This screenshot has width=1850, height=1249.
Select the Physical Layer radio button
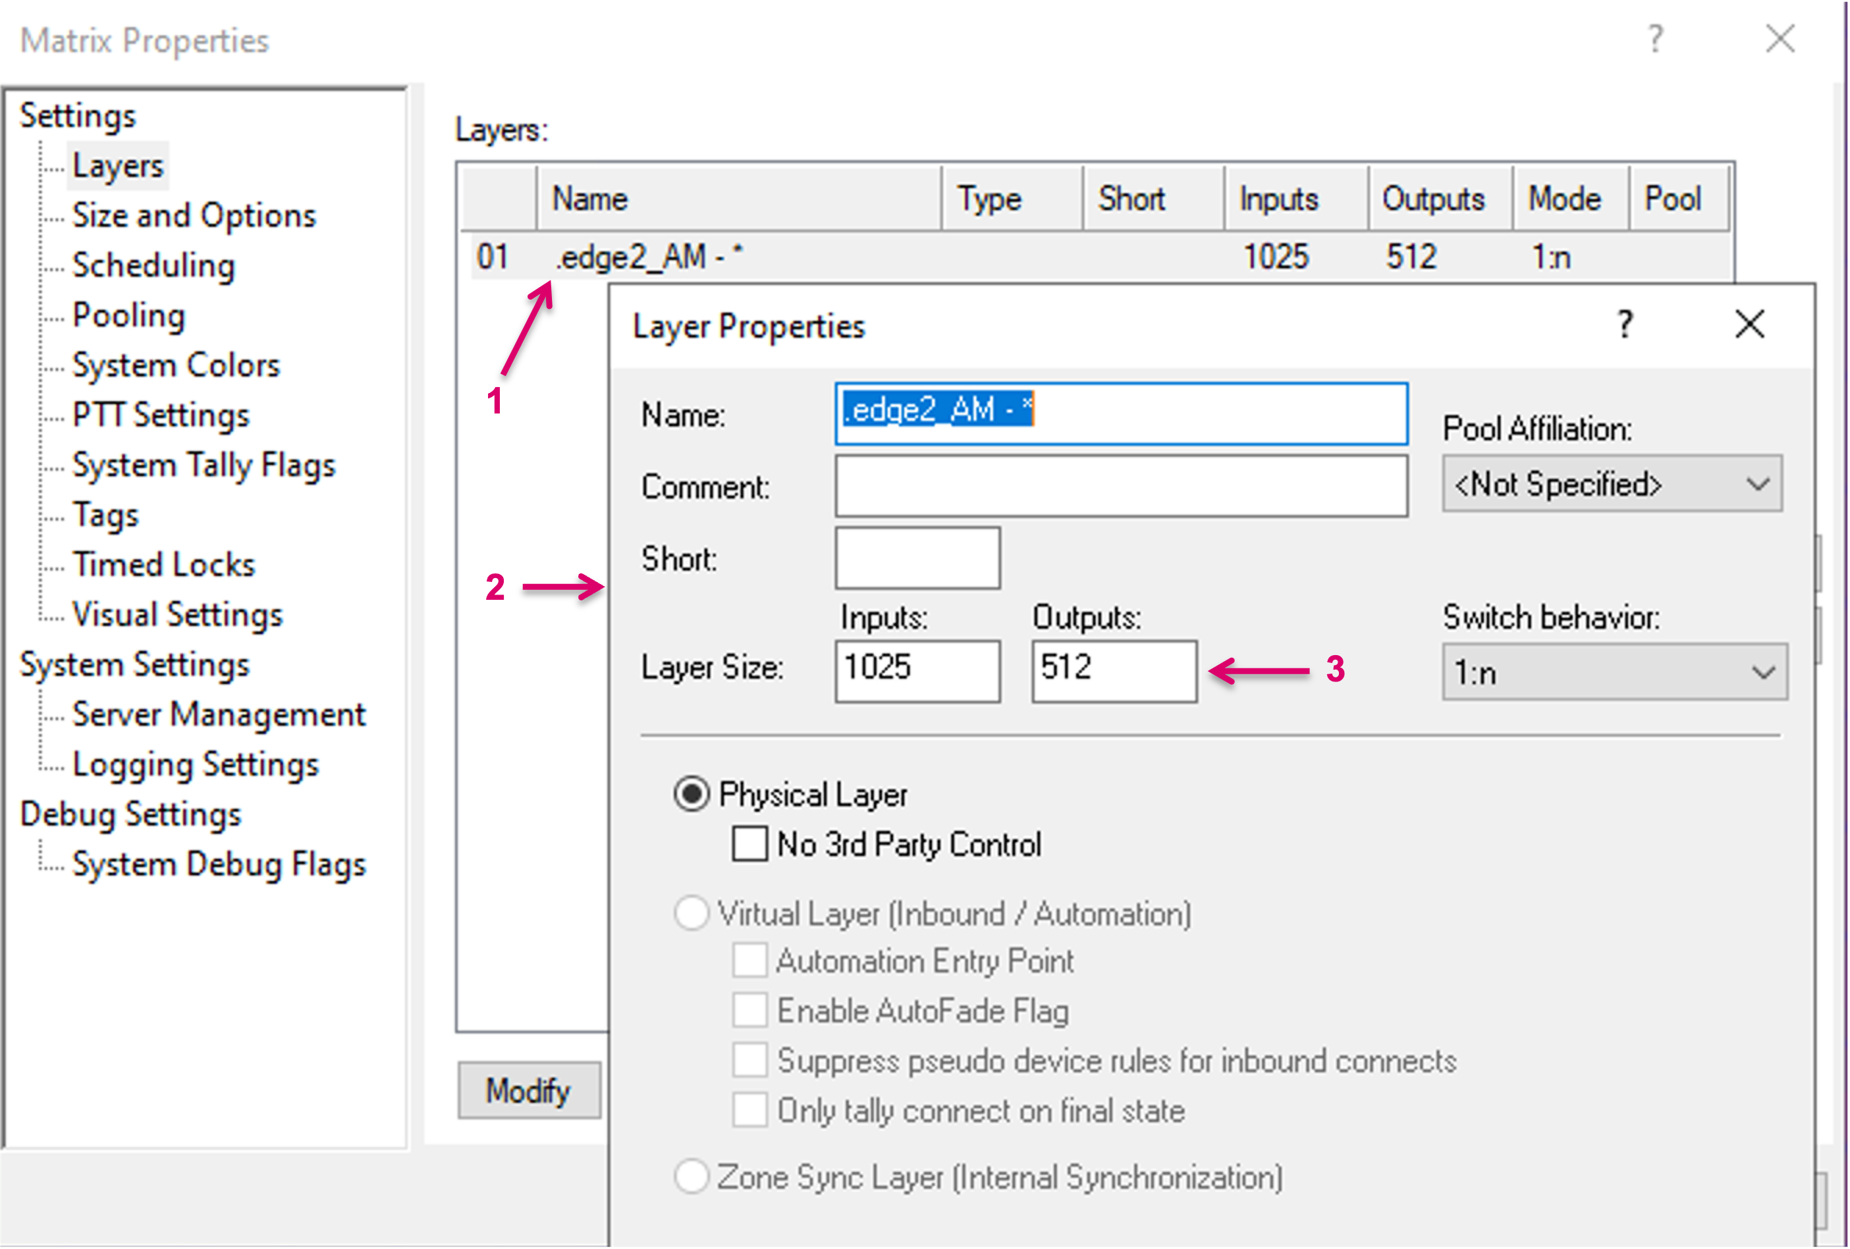pos(691,795)
